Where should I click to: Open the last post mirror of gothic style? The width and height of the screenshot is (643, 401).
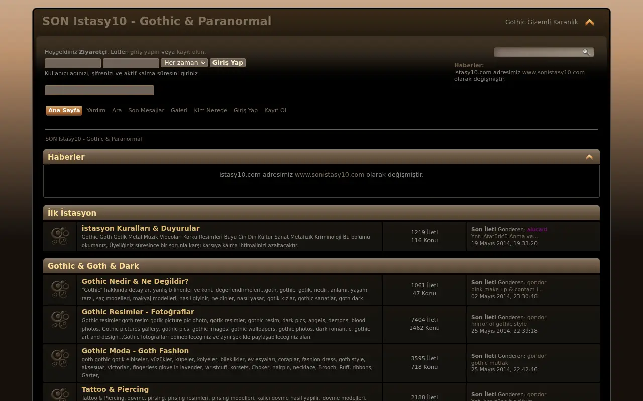498,324
